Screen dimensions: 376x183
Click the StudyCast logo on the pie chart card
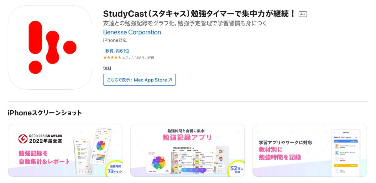click(x=167, y=170)
